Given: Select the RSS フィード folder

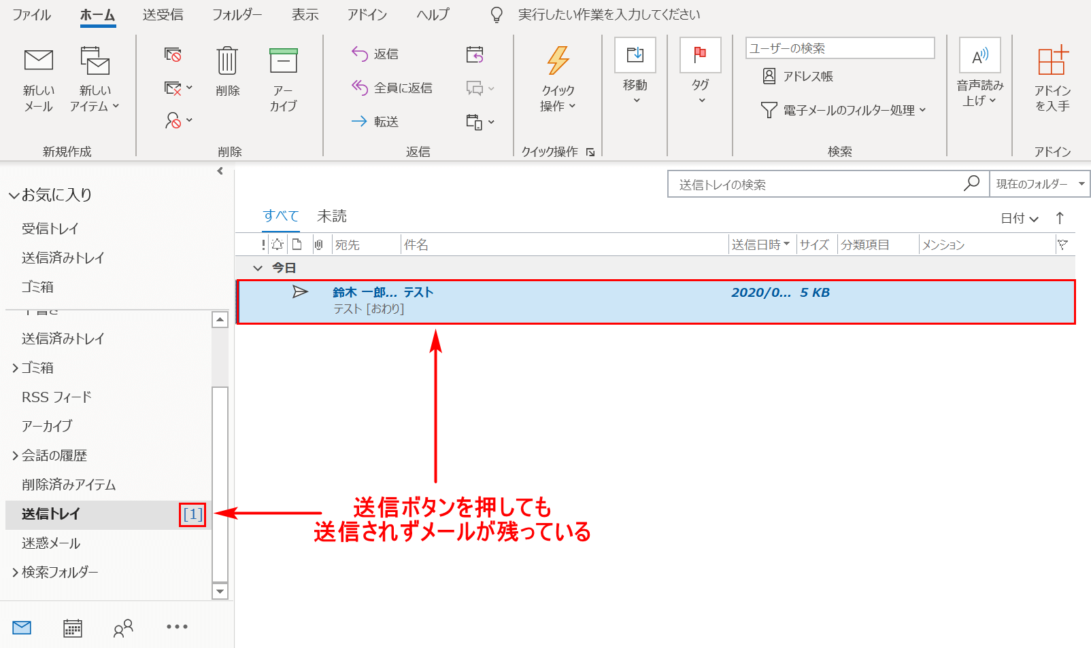Looking at the screenshot, I should [56, 397].
